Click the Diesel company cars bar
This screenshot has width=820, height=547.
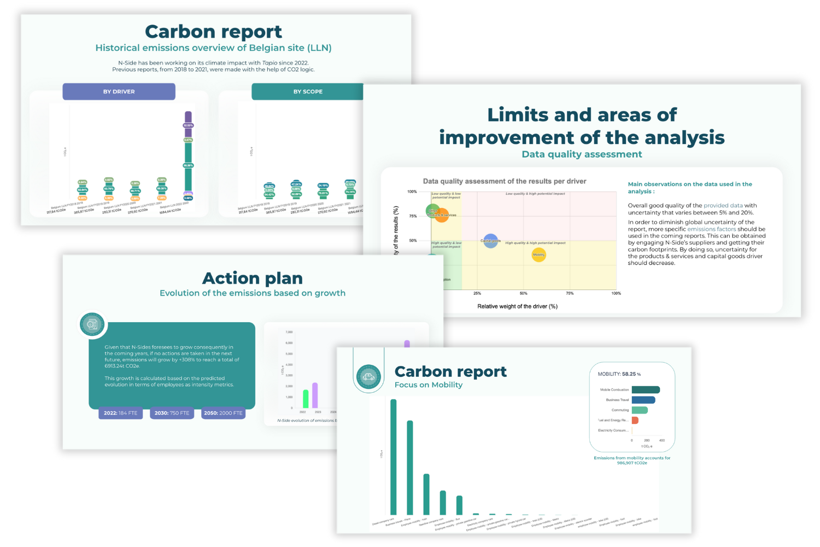[x=394, y=457]
